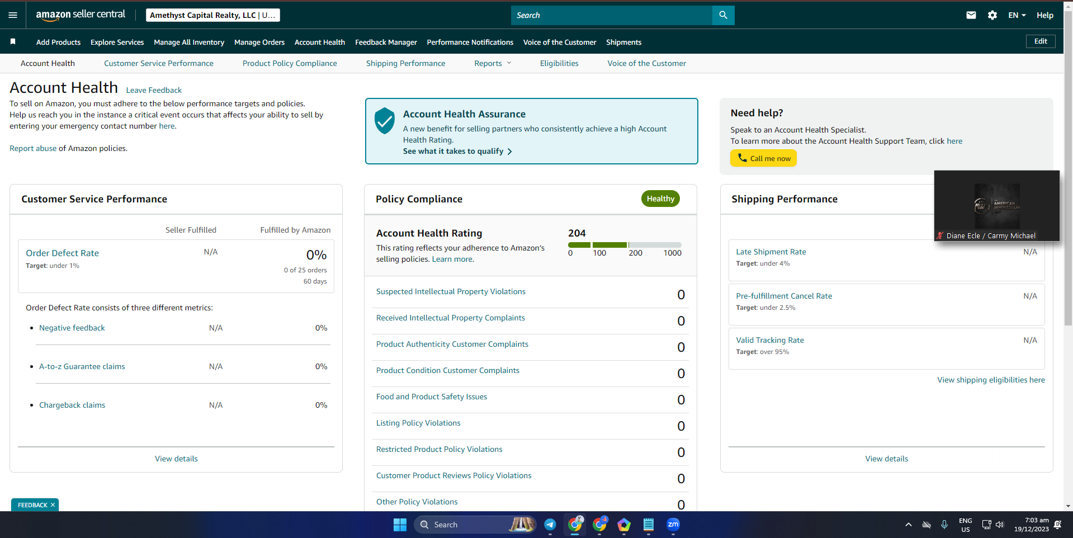Open the hamburger navigation menu
Image resolution: width=1073 pixels, height=538 pixels.
tap(13, 15)
